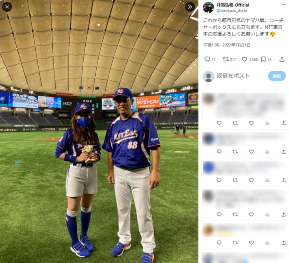Like the first blurred reply
The image size is (290, 263).
click(x=251, y=123)
